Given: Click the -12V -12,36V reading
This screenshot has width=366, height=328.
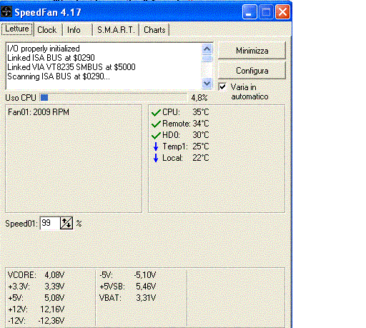Looking at the screenshot, I should pyautogui.click(x=36, y=321).
